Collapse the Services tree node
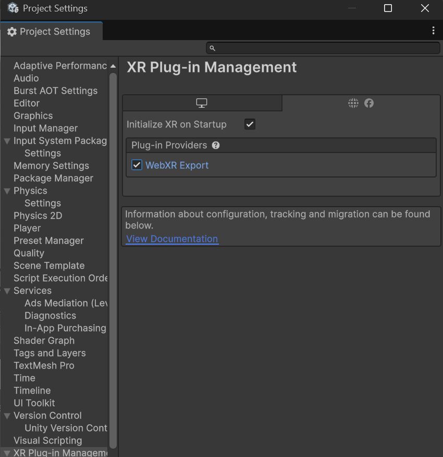Viewport: 443px width, 457px height. [7, 291]
